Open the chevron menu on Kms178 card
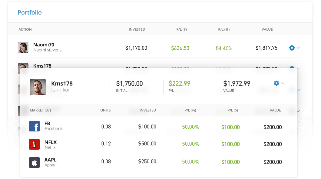Viewport: 321px width, 179px height. (283, 84)
